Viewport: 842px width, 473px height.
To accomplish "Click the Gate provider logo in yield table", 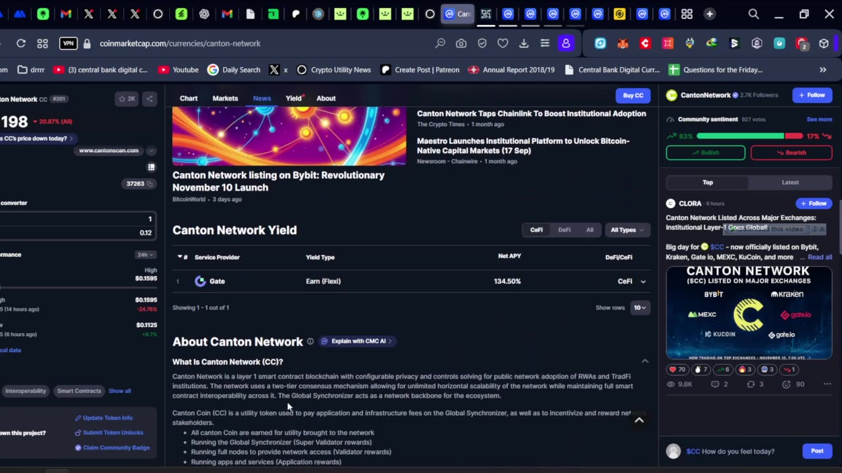I will point(200,281).
